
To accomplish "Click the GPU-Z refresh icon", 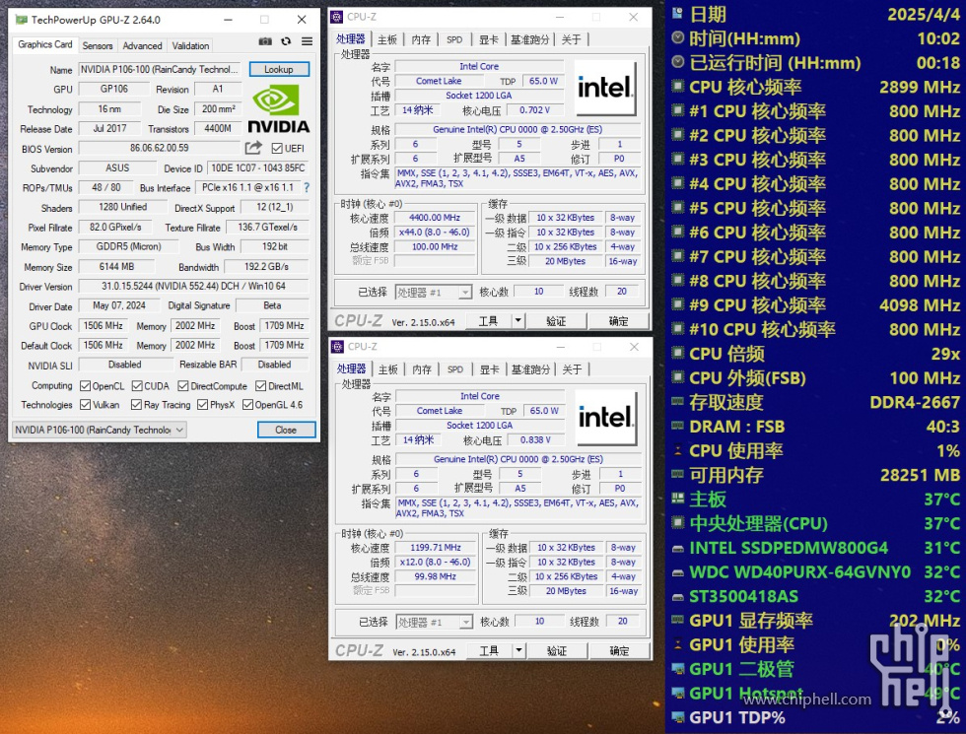I will pos(286,41).
